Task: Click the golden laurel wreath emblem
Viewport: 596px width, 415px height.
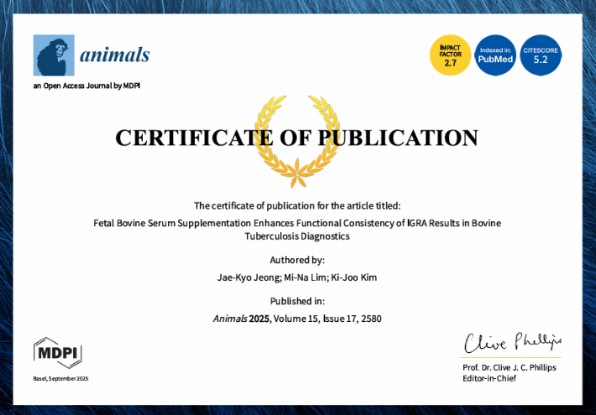Action: 297,141
